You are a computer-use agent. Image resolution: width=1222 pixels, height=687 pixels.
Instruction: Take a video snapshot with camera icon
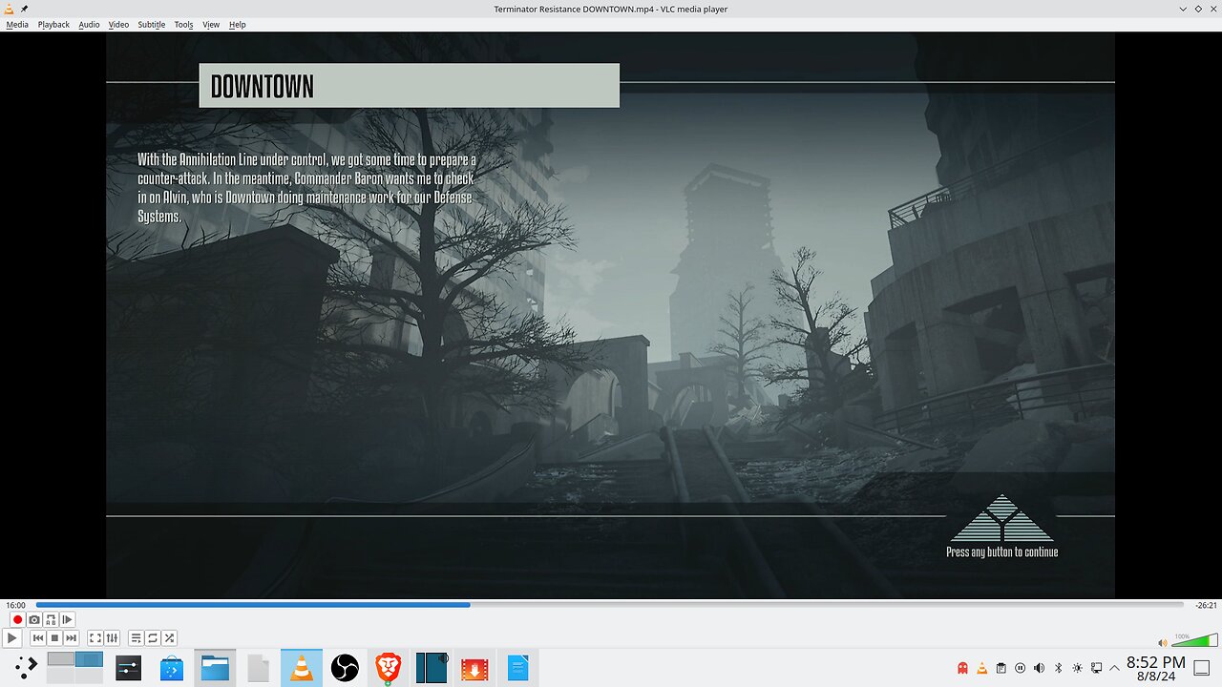(x=34, y=620)
